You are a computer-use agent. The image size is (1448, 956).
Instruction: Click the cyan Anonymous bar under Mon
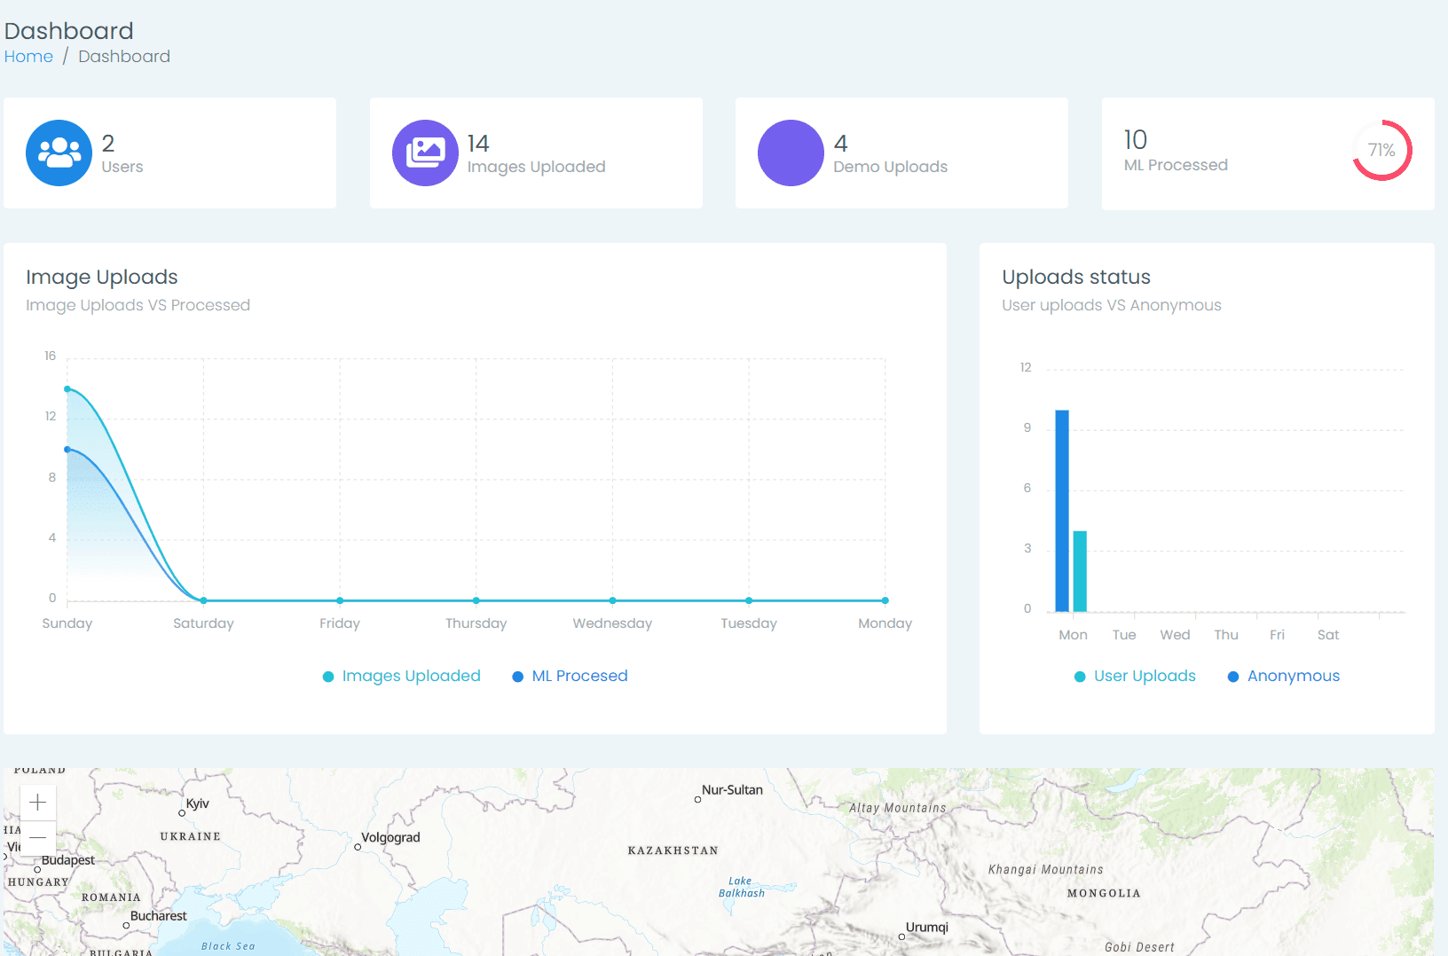pyautogui.click(x=1079, y=568)
